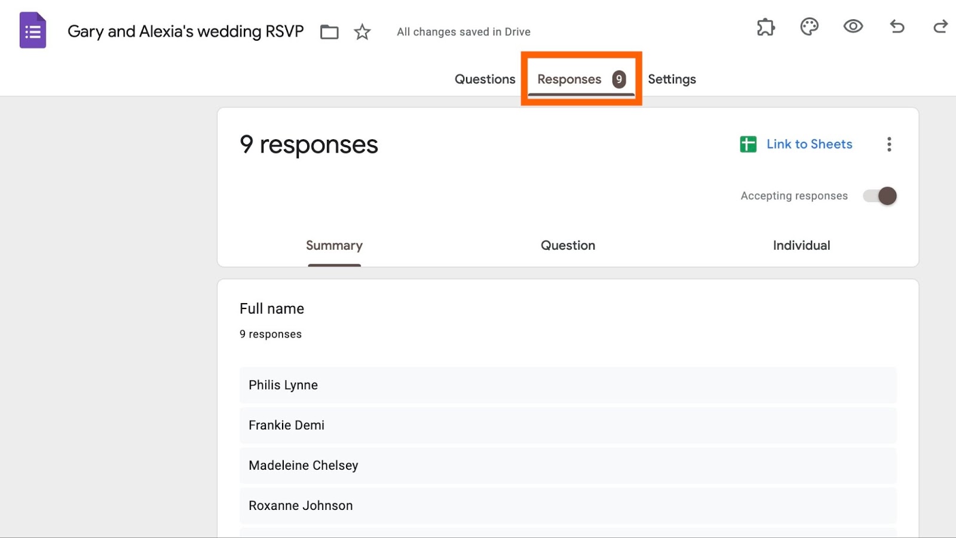This screenshot has height=538, width=956.
Task: Edit the form title text
Action: pyautogui.click(x=185, y=31)
